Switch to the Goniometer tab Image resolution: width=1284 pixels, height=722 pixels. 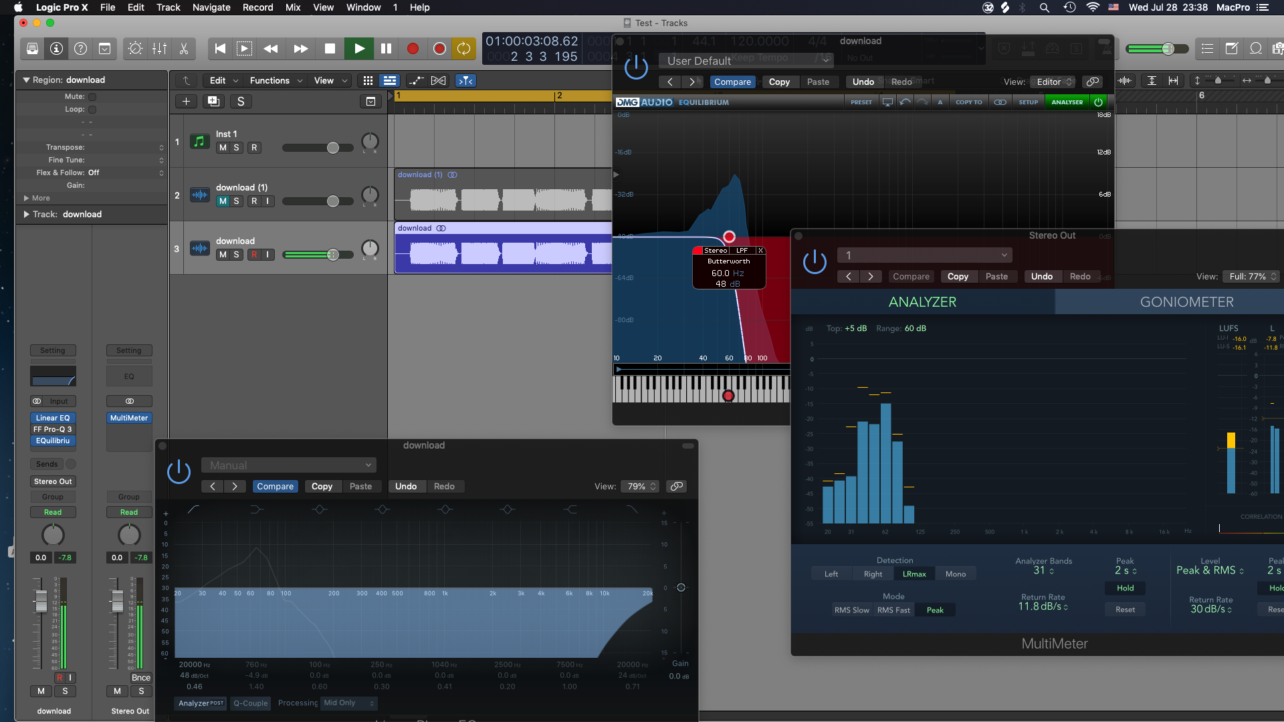pyautogui.click(x=1186, y=302)
